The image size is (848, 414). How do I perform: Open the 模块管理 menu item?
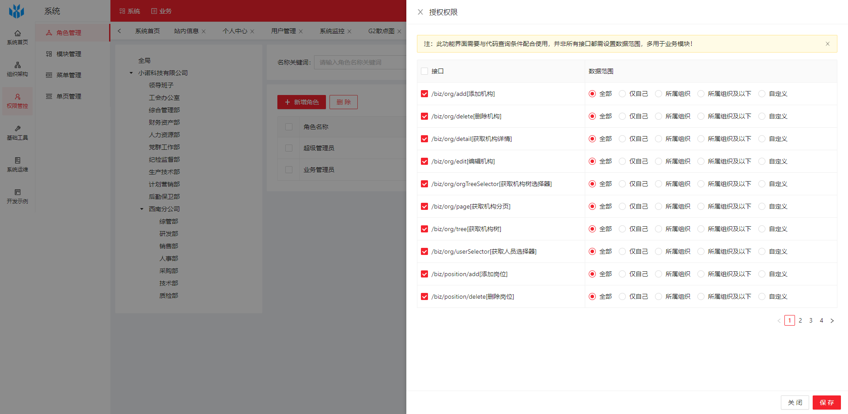point(68,54)
